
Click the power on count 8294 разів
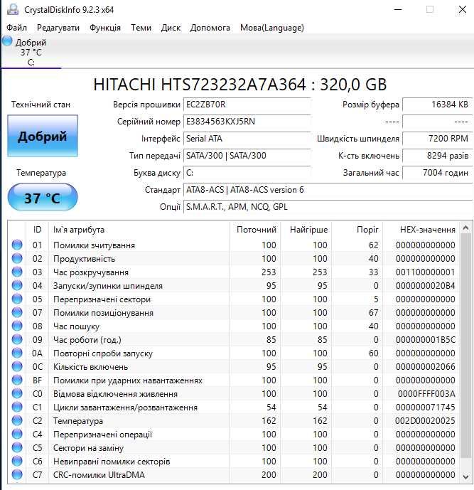[x=437, y=156]
